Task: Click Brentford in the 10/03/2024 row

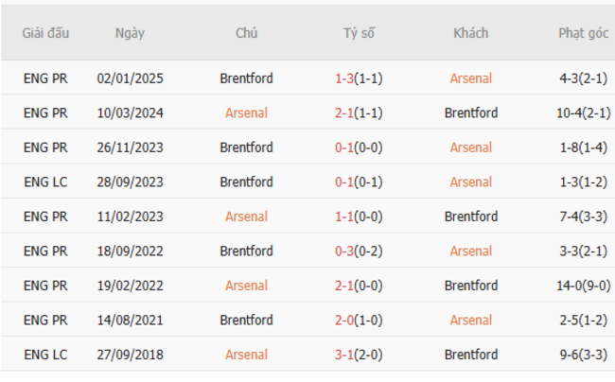Action: click(x=470, y=113)
